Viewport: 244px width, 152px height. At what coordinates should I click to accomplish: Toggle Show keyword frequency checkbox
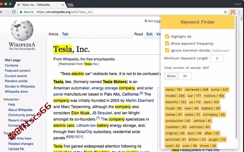(x=167, y=43)
